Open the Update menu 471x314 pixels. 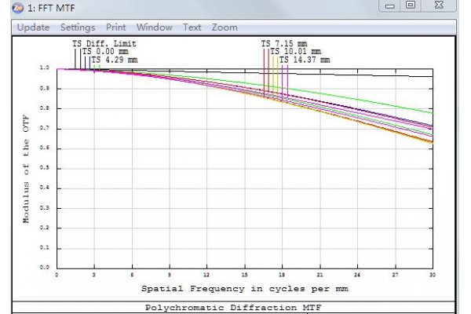point(33,27)
